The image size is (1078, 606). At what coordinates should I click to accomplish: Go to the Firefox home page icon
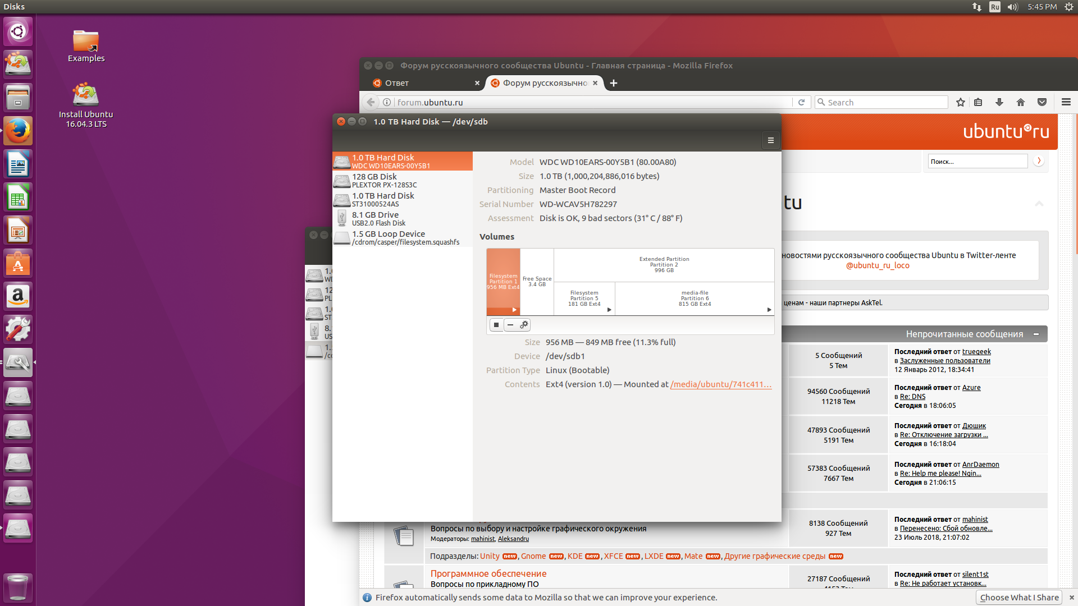(1020, 102)
